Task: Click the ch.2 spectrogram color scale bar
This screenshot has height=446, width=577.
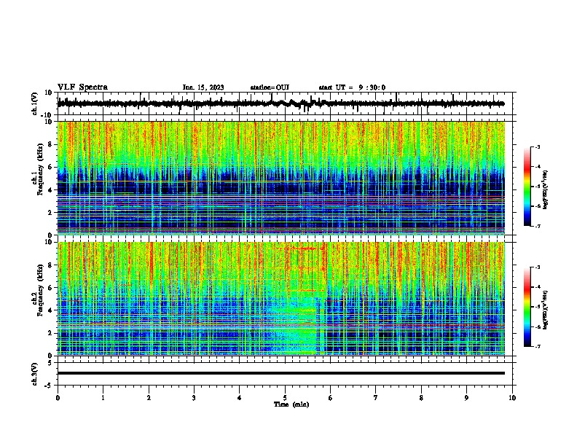Action: 527,307
